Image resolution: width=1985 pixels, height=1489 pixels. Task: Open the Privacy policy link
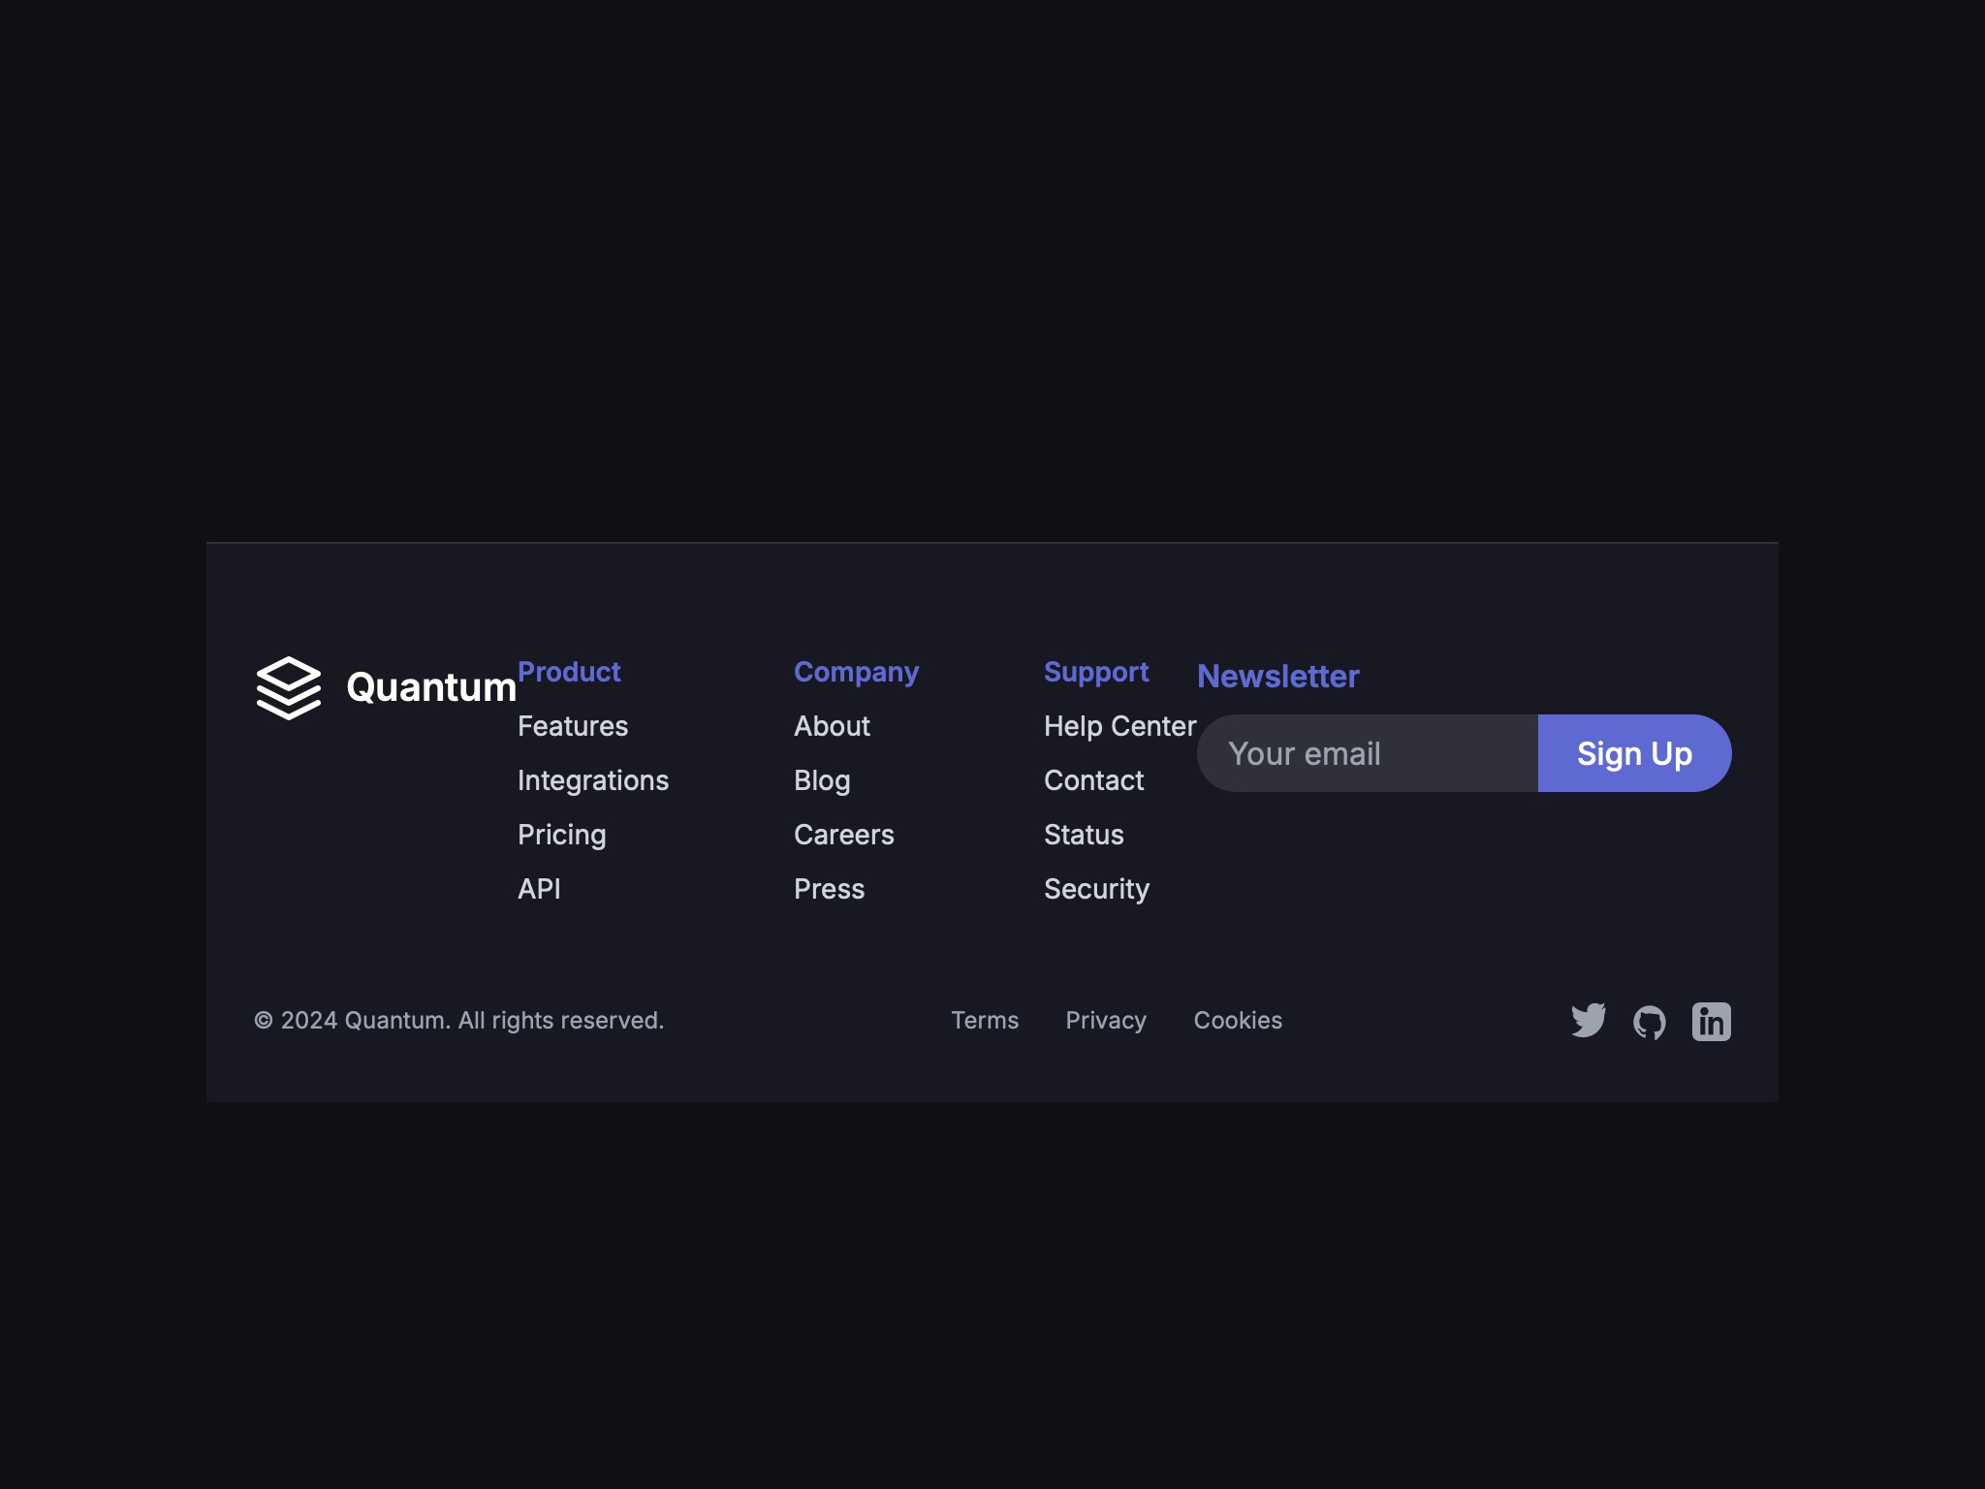1105,1020
